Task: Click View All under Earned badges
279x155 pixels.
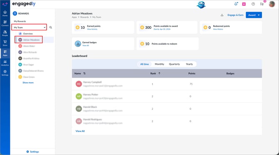Action: [x=86, y=45]
